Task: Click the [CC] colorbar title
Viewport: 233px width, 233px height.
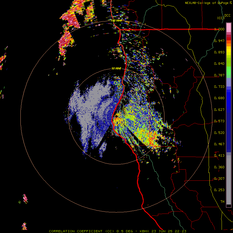Action: [221, 18]
